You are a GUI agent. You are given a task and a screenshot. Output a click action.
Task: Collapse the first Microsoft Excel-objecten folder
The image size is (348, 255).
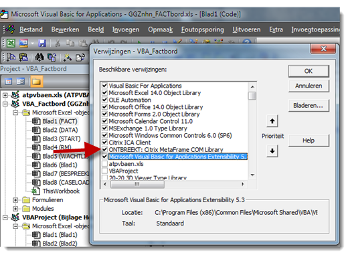point(15,112)
